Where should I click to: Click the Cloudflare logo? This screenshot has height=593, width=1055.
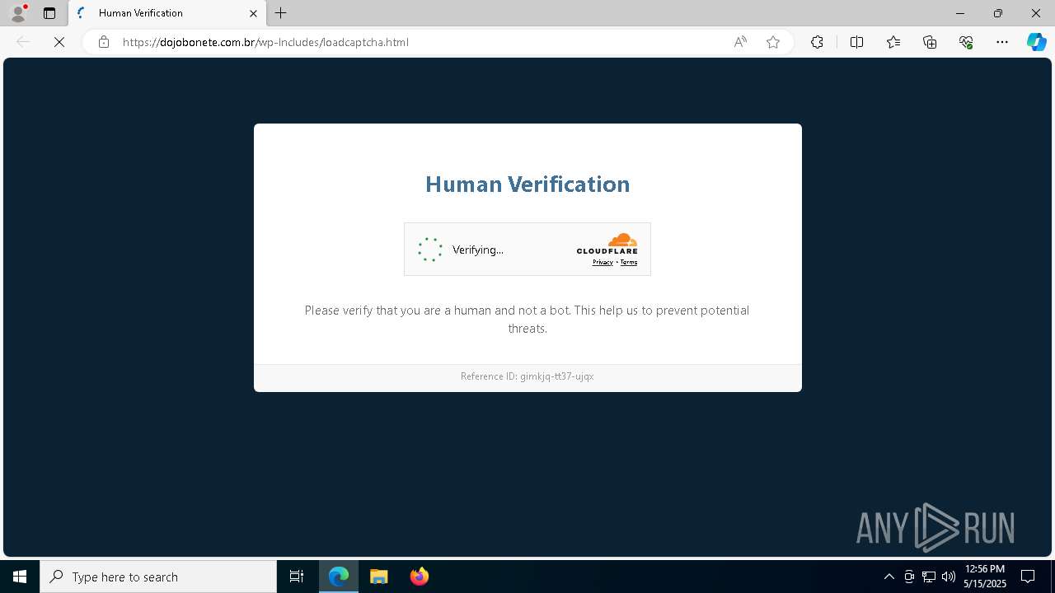pos(607,244)
